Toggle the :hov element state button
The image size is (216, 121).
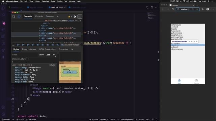[42, 54]
